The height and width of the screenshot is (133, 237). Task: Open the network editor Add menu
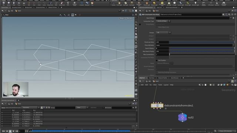pos(142,85)
